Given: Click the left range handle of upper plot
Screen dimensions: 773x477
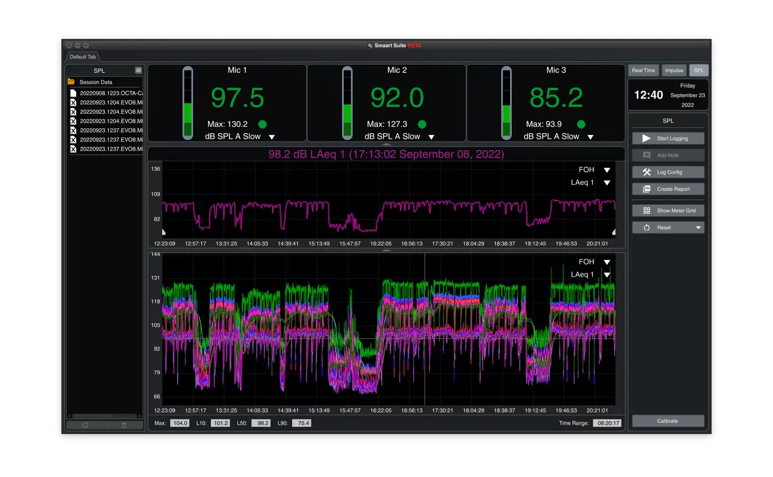Looking at the screenshot, I should (163, 232).
